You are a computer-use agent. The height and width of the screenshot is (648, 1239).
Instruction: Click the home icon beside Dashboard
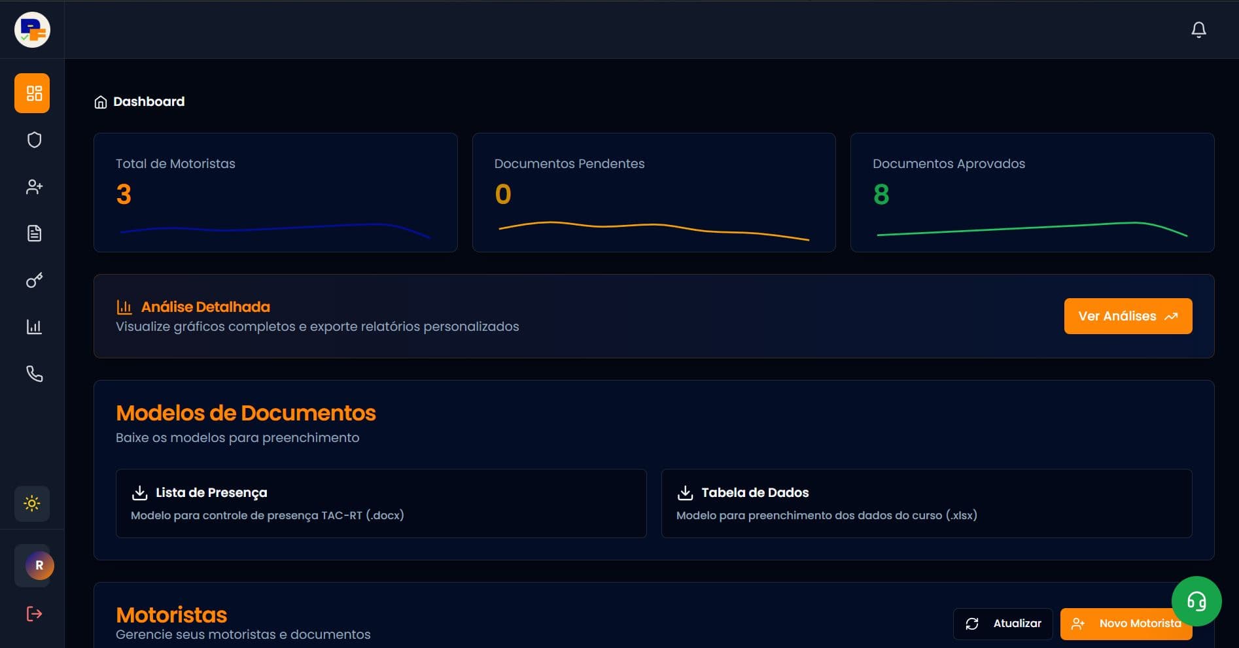(100, 102)
